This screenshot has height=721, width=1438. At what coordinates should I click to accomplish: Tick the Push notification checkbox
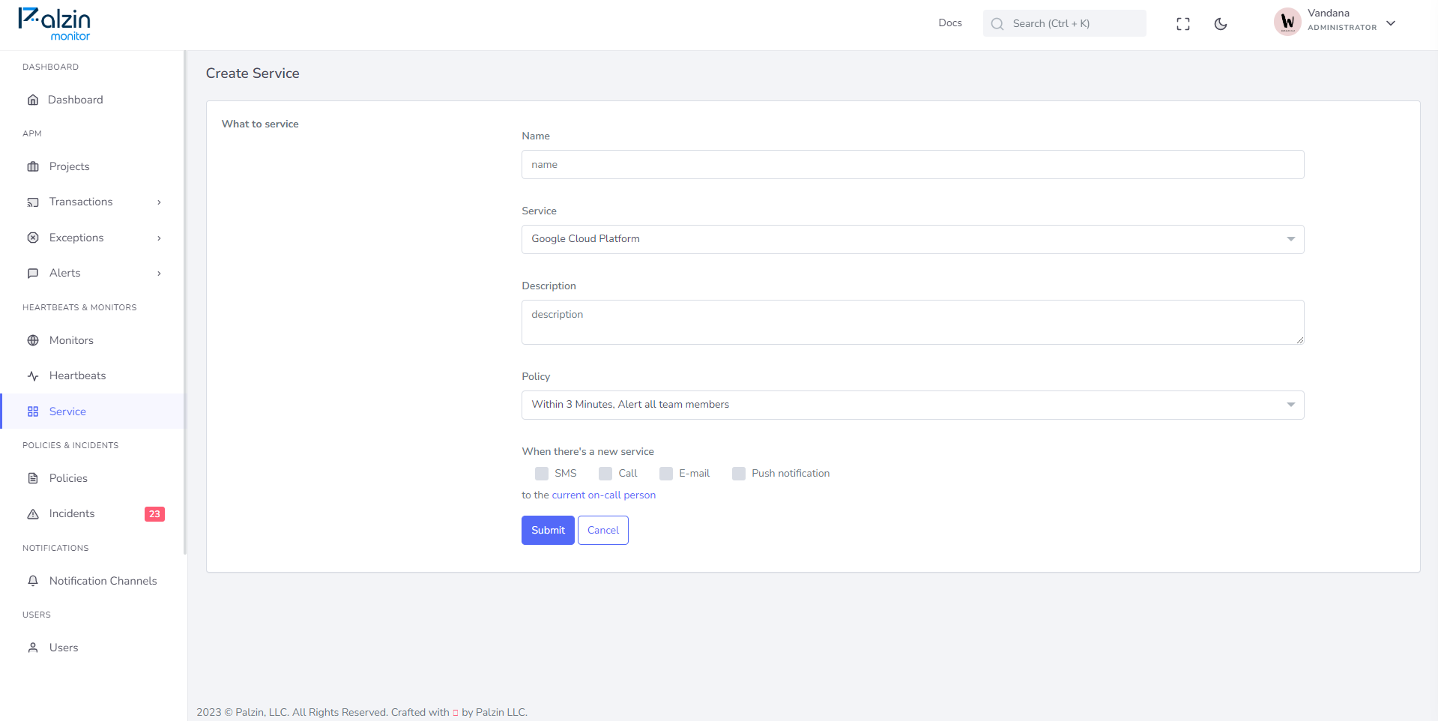click(x=739, y=474)
